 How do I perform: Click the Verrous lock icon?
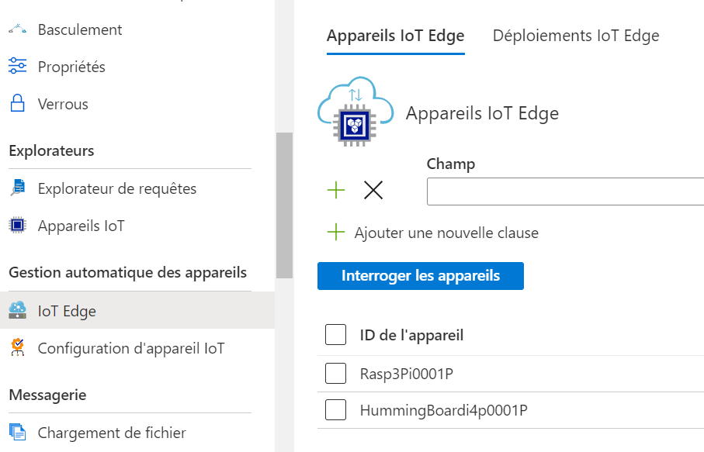pos(18,103)
